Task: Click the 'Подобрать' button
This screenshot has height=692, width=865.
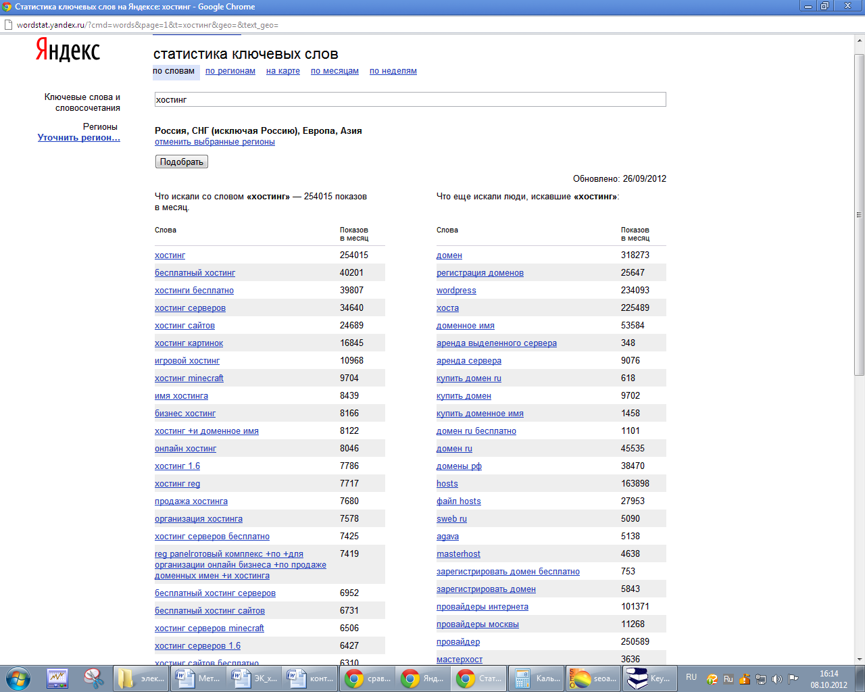Action: (x=182, y=162)
